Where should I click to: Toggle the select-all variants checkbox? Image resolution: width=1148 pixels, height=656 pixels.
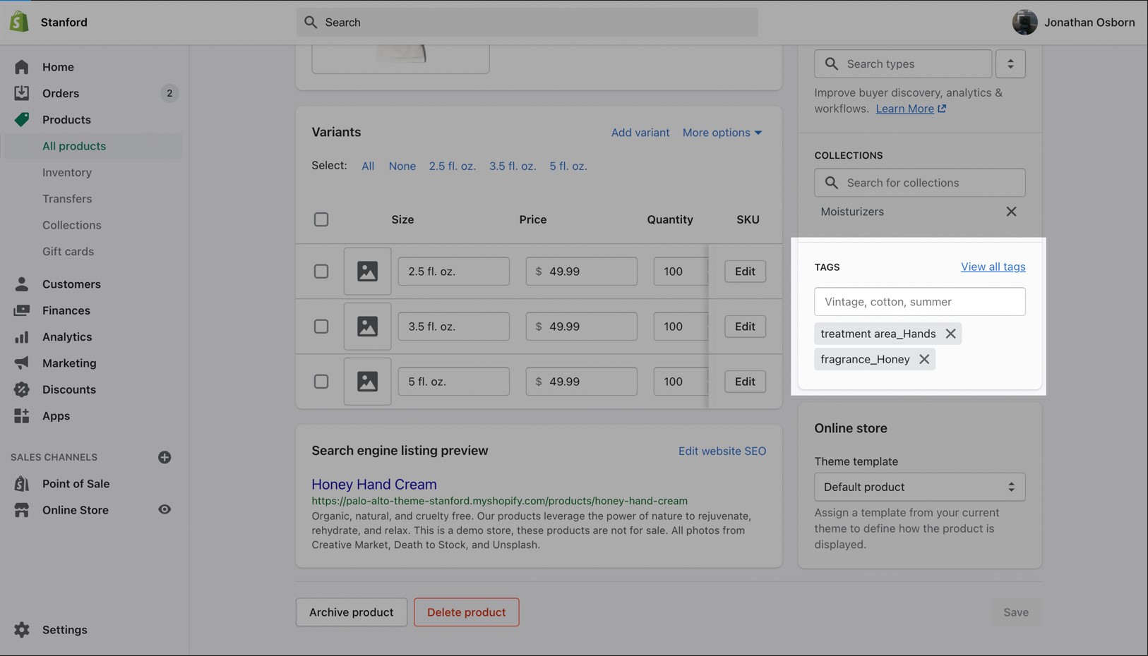point(321,219)
